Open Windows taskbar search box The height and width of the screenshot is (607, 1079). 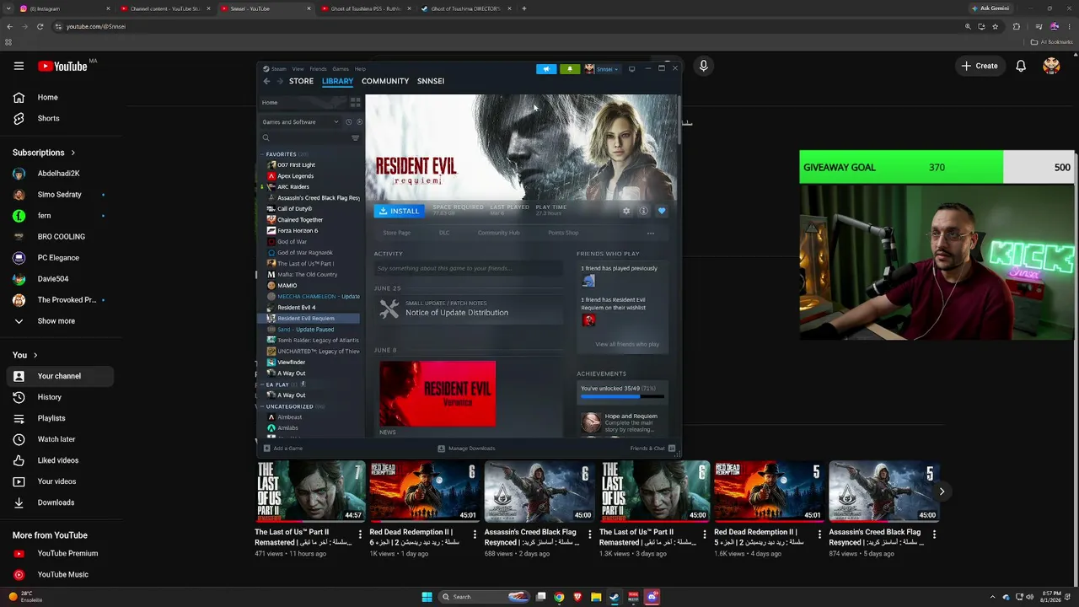485,597
